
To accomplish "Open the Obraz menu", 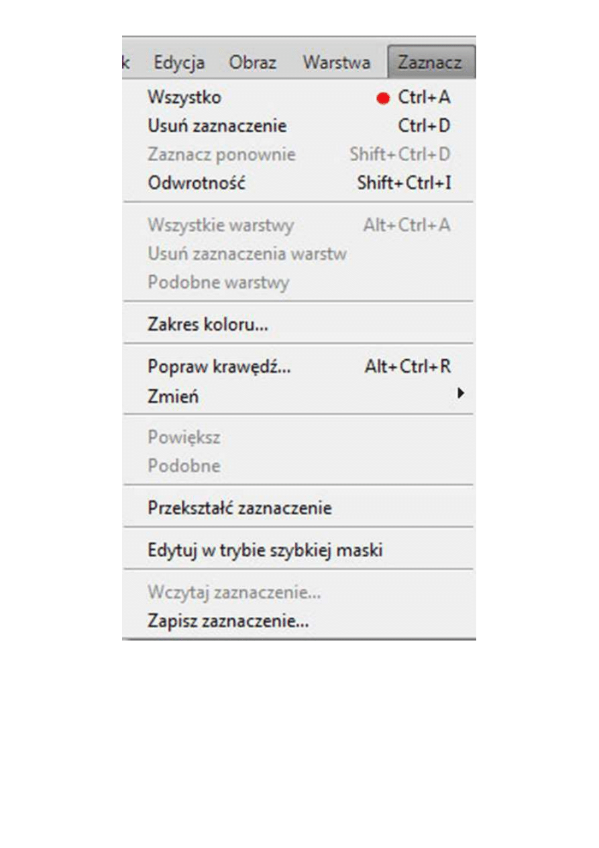I will tap(252, 62).
